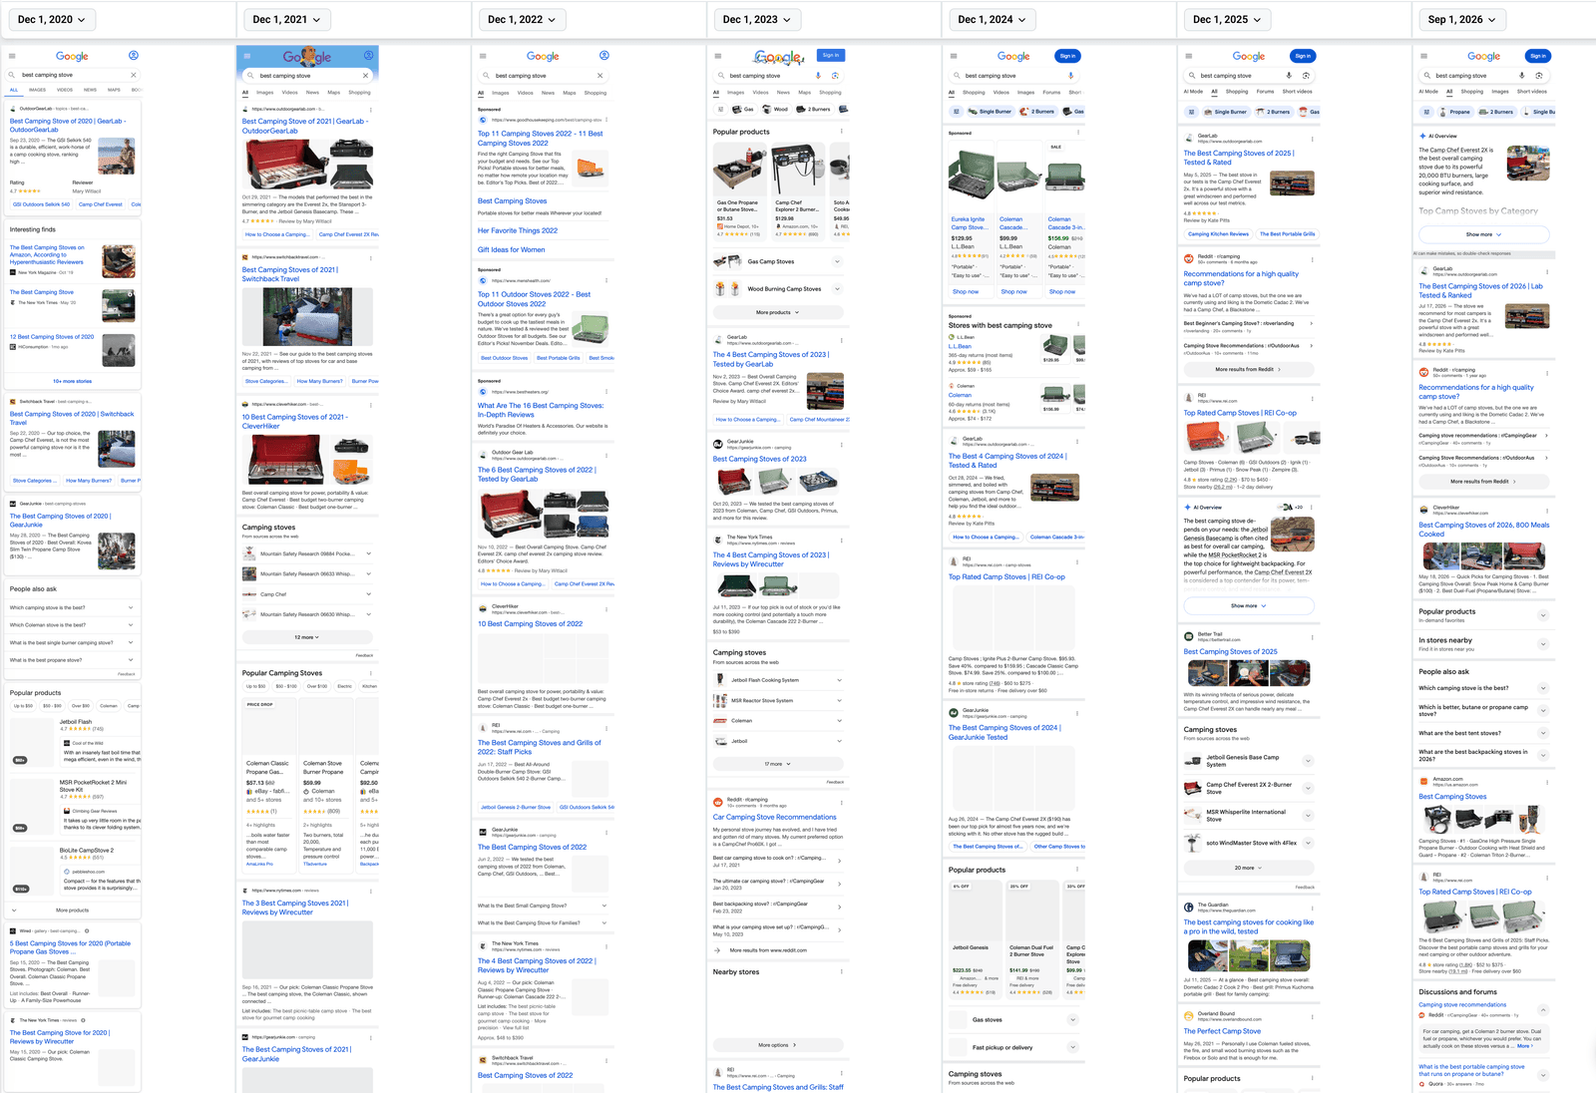Open 'Top Rated Camp Stoves | REI Co-op' 2025 link
Image resolution: width=1596 pixels, height=1093 pixels.
(1240, 413)
